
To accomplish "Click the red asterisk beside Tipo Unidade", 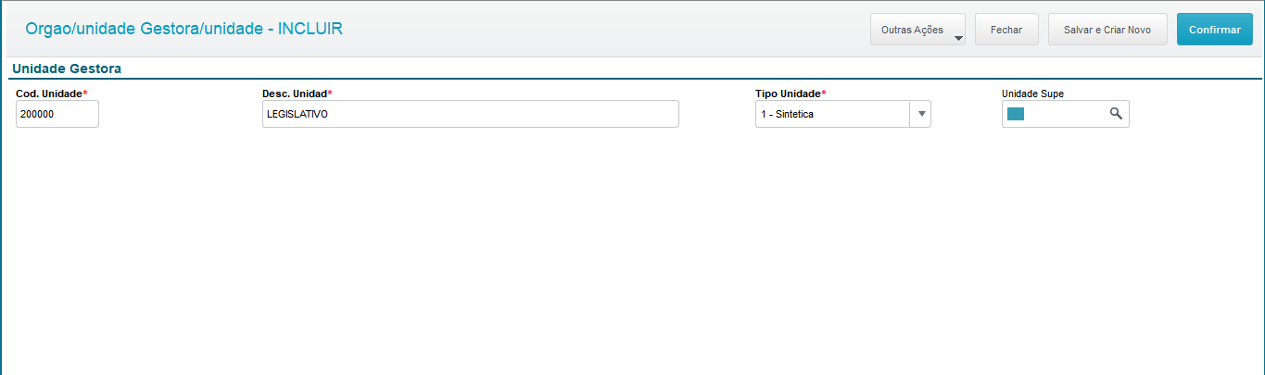I will tap(824, 93).
